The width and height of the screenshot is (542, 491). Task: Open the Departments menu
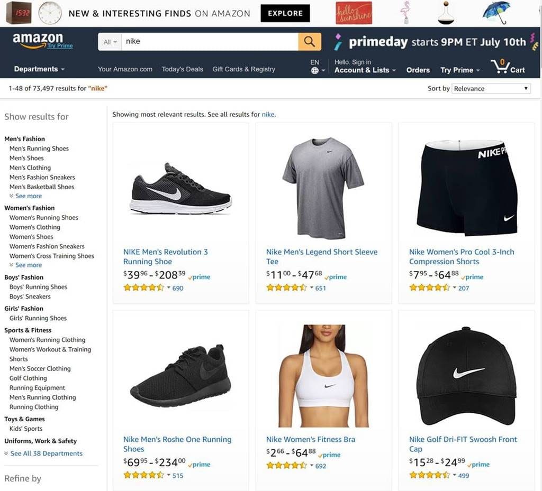pyautogui.click(x=39, y=69)
